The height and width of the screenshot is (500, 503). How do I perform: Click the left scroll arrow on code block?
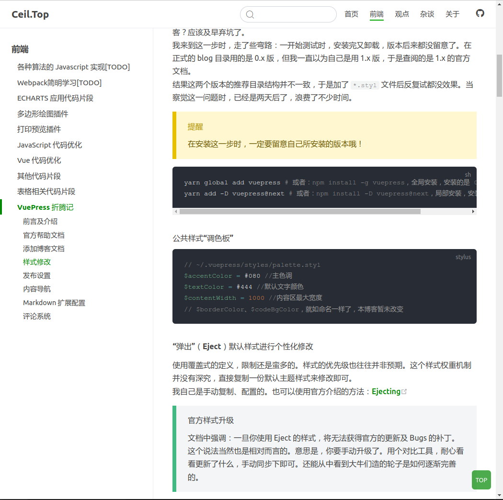[175, 211]
